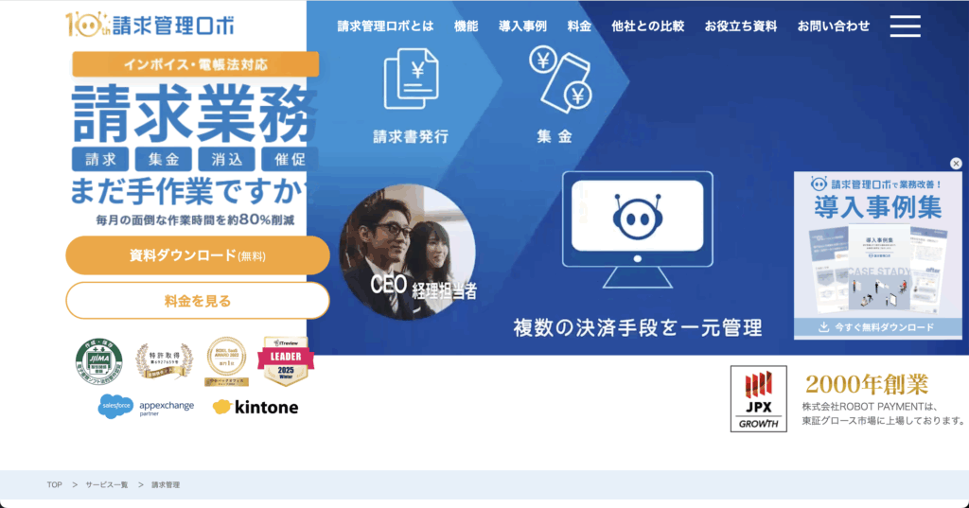Close the 導入事例集 popup banner
969x508 pixels.
(x=956, y=163)
